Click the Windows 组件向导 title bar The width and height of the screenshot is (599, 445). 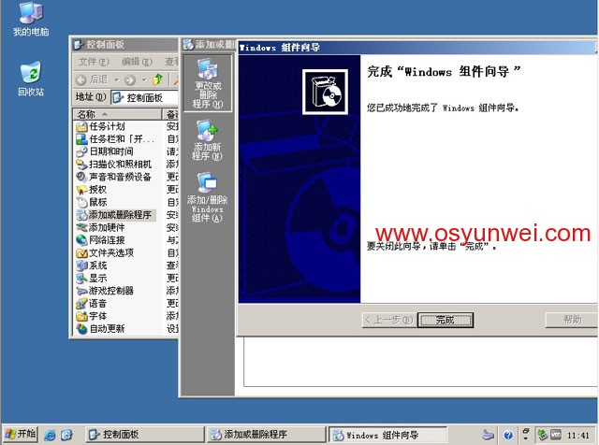click(x=417, y=48)
